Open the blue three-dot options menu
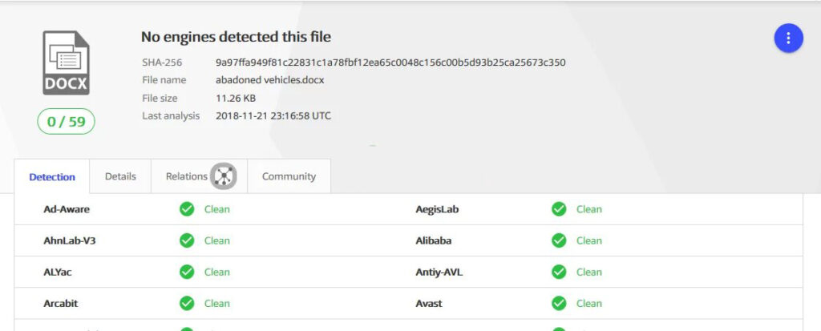Viewport: 821px width, 331px height. pos(789,38)
